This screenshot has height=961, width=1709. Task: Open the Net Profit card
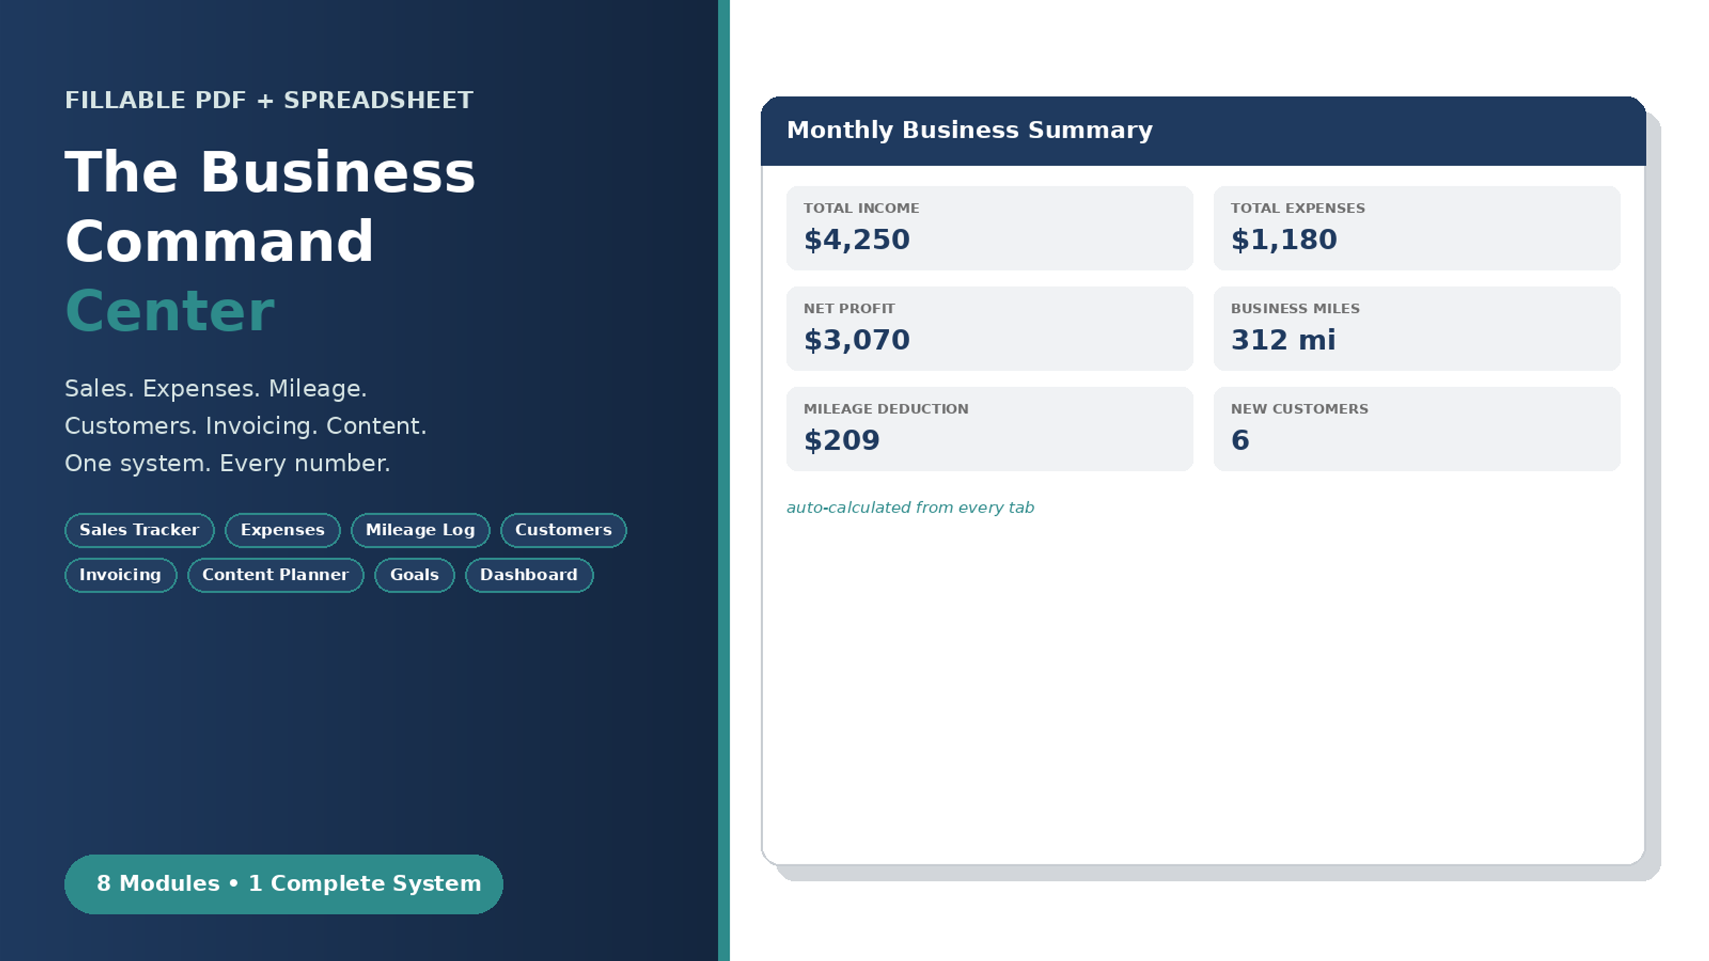pyautogui.click(x=989, y=328)
